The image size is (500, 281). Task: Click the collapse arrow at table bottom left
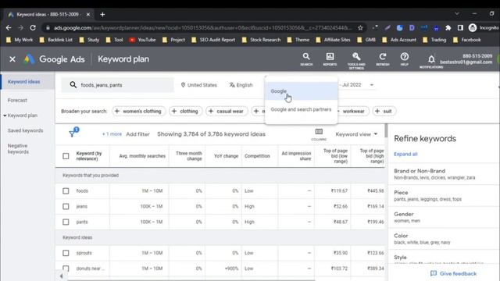[61, 276]
